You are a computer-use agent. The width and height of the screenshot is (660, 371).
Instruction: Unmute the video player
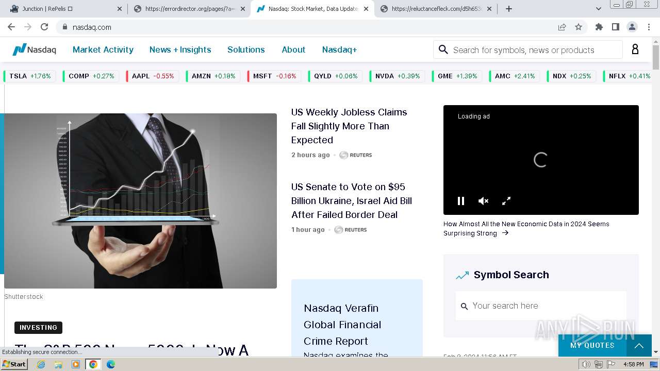click(x=483, y=201)
